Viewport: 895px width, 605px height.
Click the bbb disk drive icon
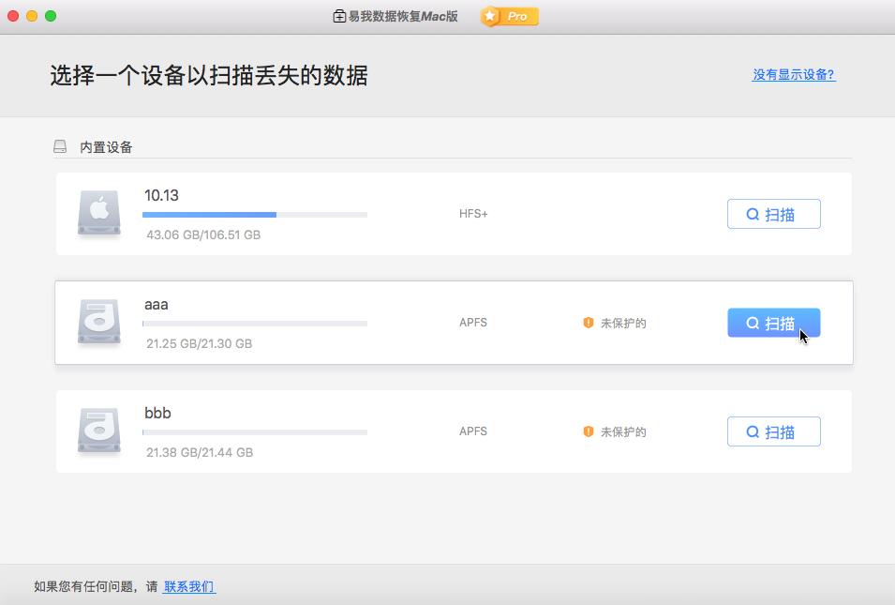(97, 431)
